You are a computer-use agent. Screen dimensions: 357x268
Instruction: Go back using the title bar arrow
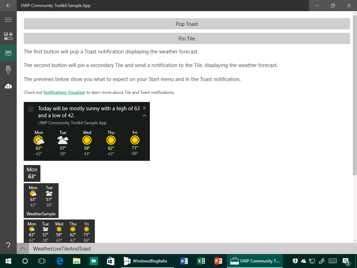pyautogui.click(x=8, y=6)
